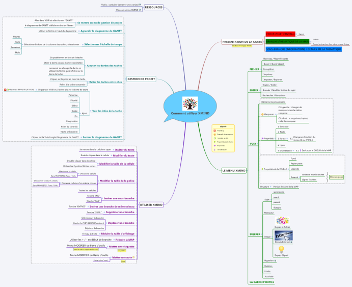Click purple exclamation icon in legend ATTENTION row
Screen dimensions: 352x287
(214, 149)
